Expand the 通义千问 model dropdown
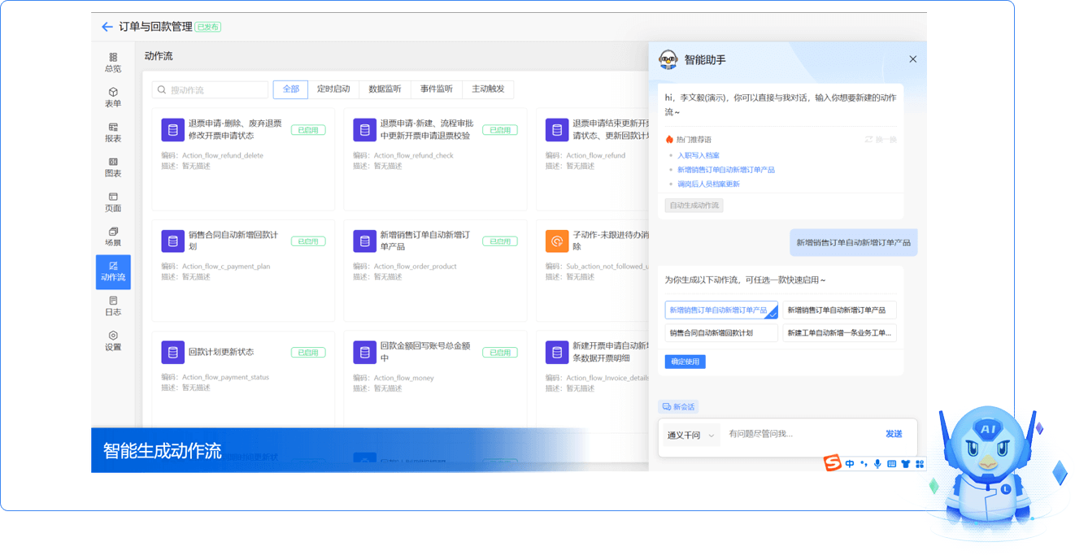Image resolution: width=1075 pixels, height=555 pixels. click(x=690, y=435)
